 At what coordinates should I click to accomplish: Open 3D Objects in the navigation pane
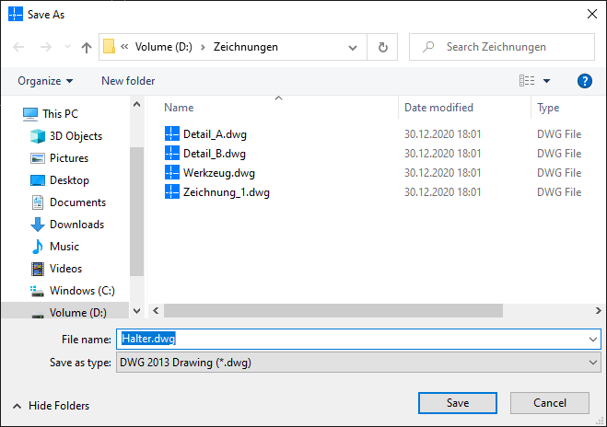click(76, 136)
